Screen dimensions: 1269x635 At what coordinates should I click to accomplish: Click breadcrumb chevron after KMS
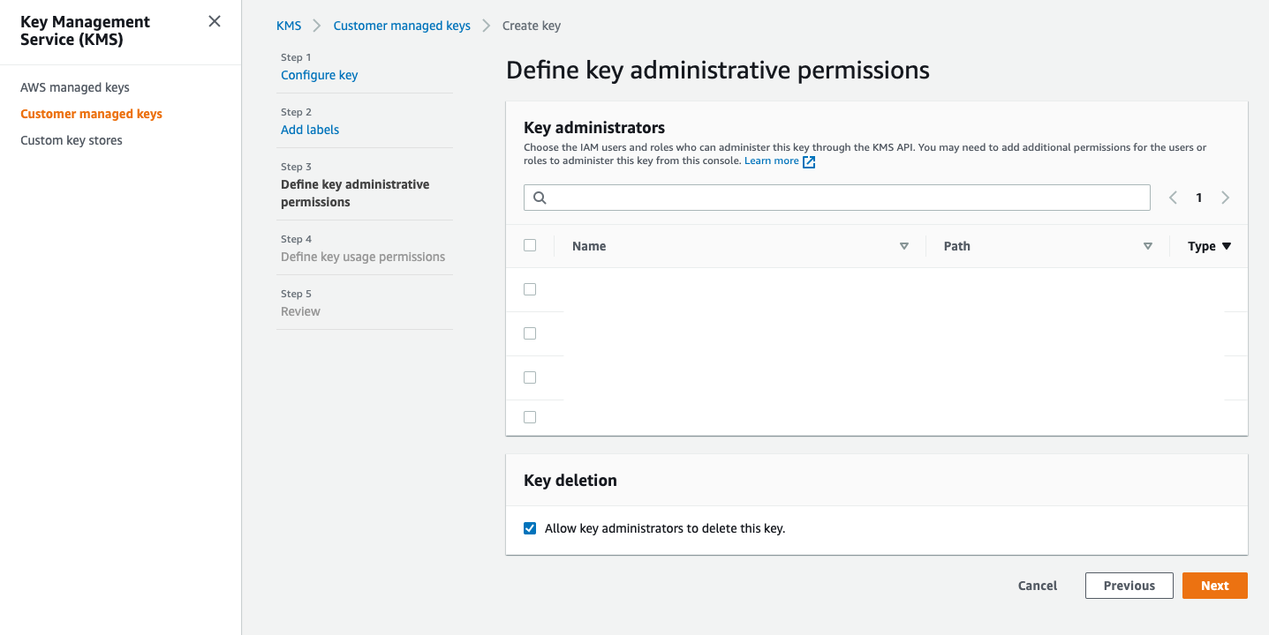[317, 26]
